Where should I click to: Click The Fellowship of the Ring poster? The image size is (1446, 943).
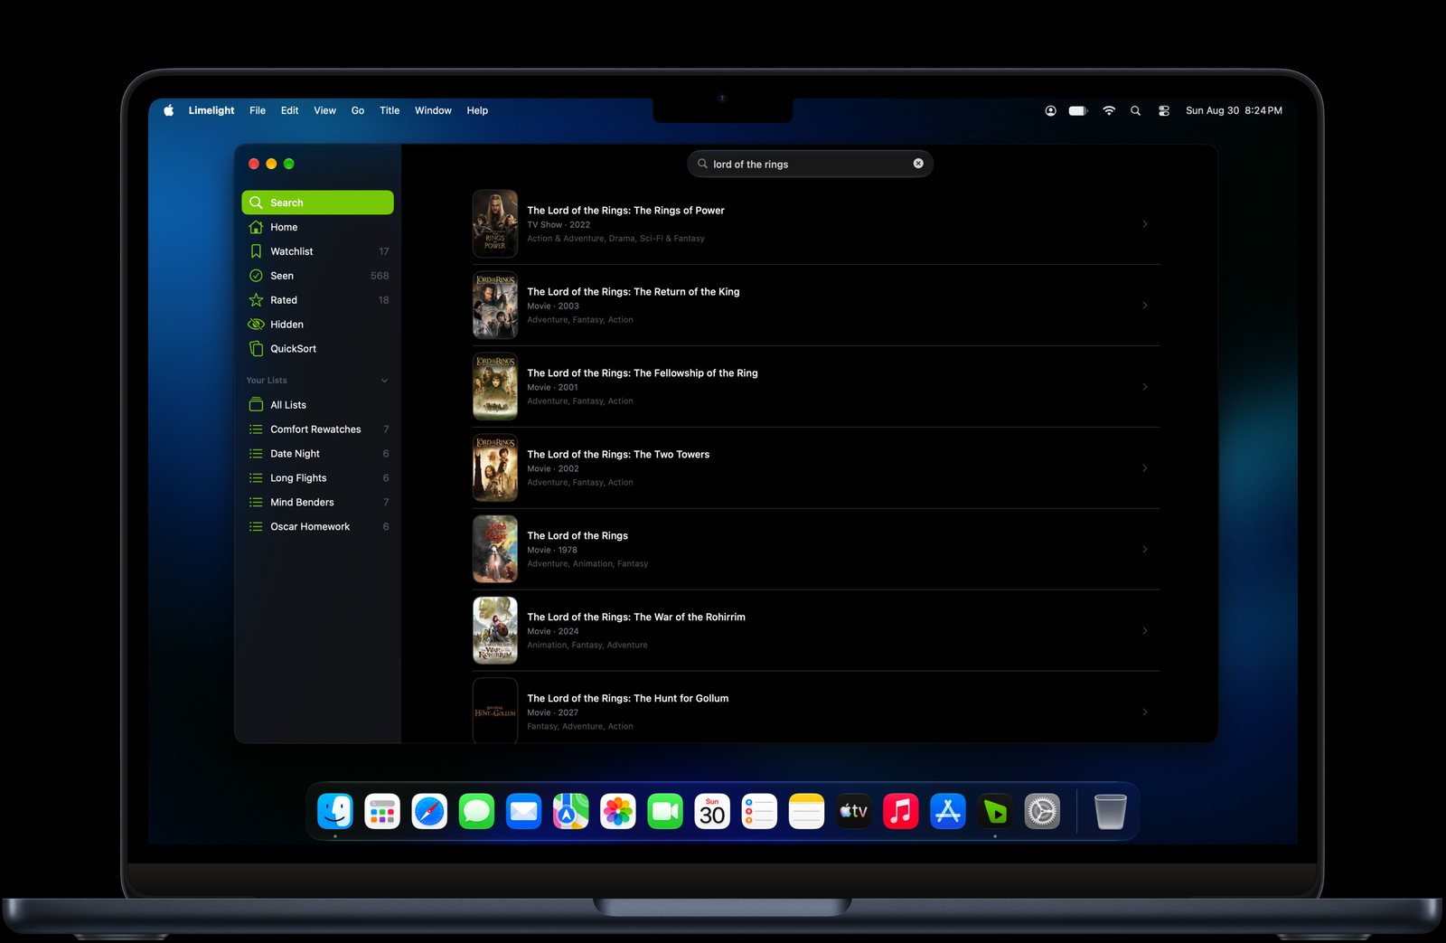coord(495,387)
